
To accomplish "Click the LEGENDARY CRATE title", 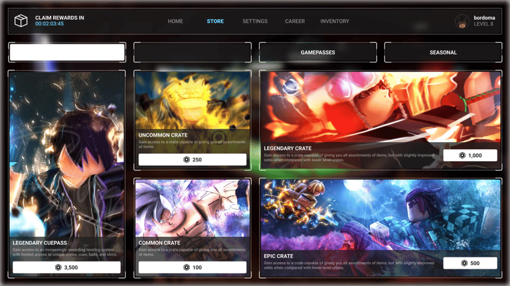I will [x=288, y=148].
